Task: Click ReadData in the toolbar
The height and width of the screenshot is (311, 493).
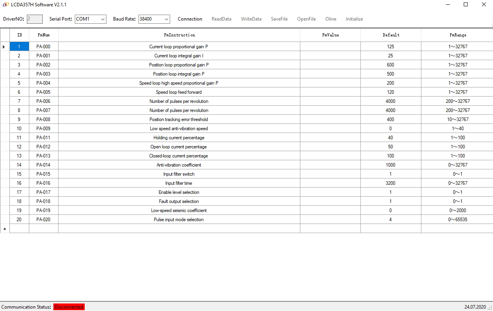Action: [x=222, y=19]
